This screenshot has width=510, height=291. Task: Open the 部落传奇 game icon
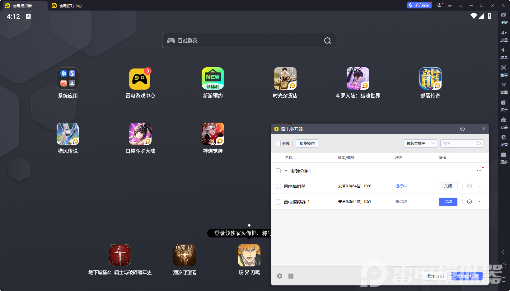click(x=430, y=78)
